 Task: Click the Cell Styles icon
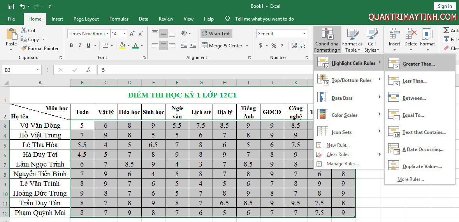click(372, 34)
